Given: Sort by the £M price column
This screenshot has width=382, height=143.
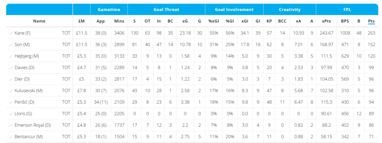Looking at the screenshot, I should click(x=81, y=21).
